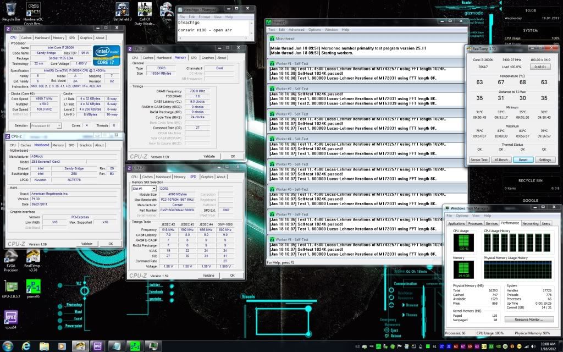This screenshot has width=563, height=352.
Task: Click the network signal icon in the tray
Action: pyautogui.click(x=526, y=346)
